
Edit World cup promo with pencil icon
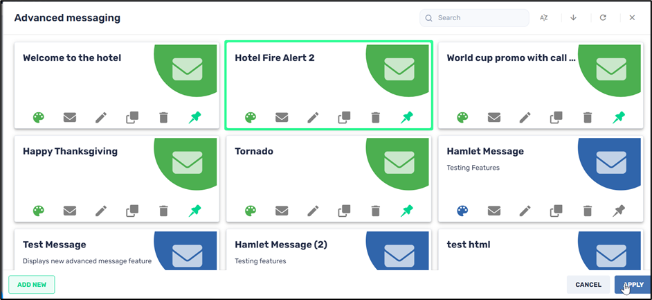coord(525,118)
